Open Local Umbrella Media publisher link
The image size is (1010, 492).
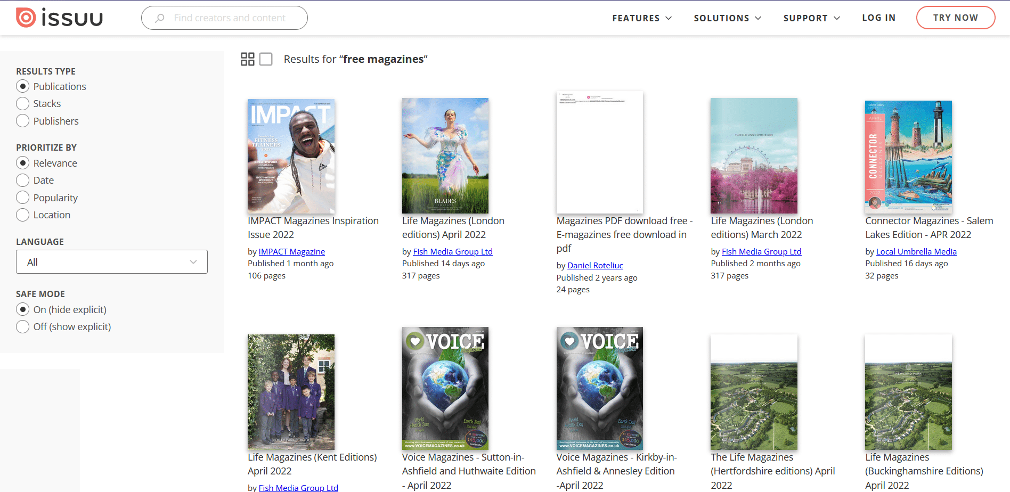point(916,251)
